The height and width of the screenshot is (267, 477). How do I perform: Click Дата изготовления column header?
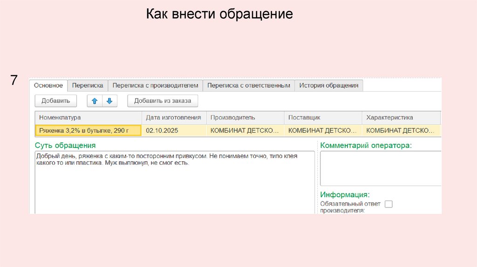pyautogui.click(x=174, y=118)
